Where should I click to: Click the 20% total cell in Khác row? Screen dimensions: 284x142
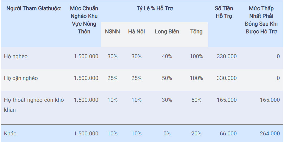click(196, 133)
